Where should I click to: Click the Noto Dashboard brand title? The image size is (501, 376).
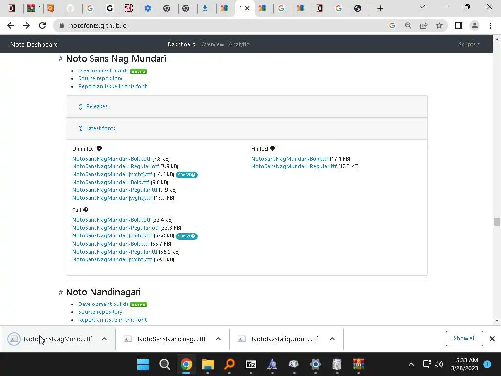35,44
